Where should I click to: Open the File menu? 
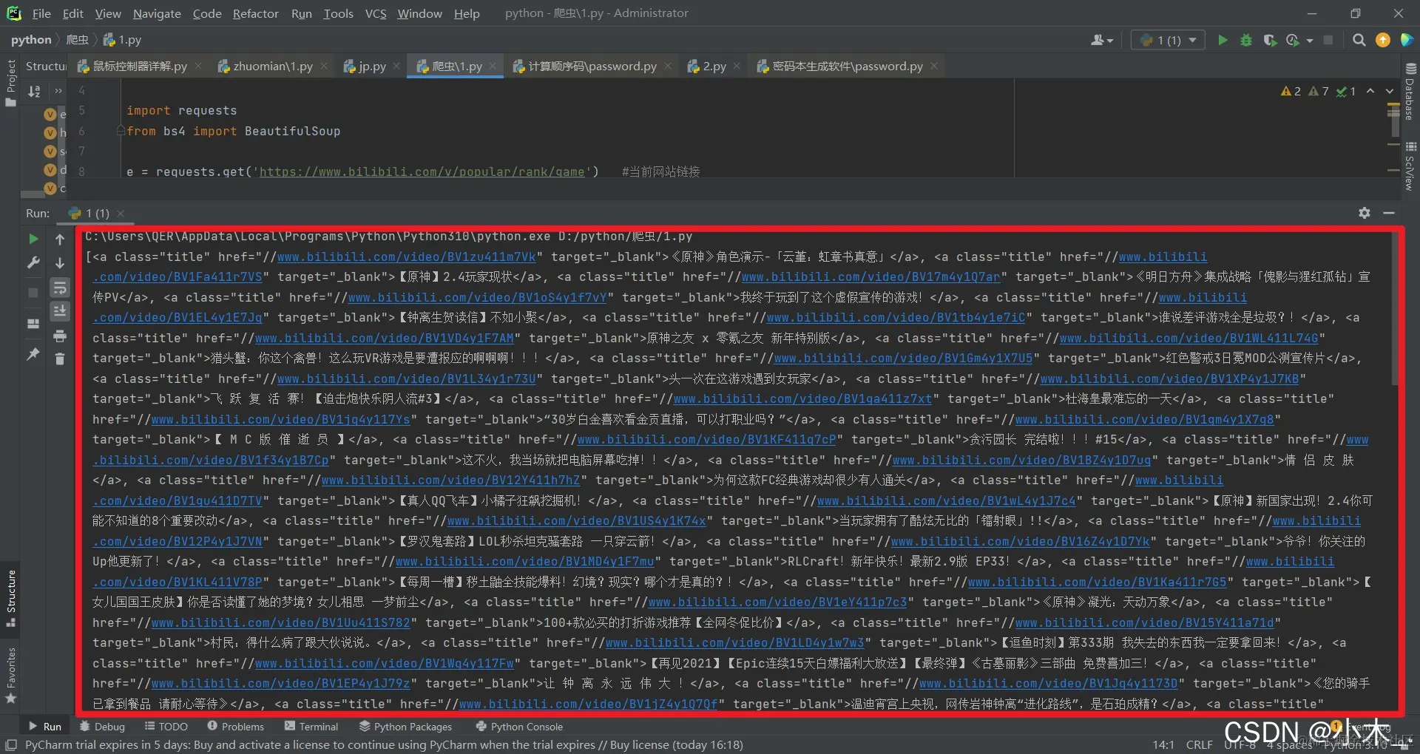pos(41,13)
